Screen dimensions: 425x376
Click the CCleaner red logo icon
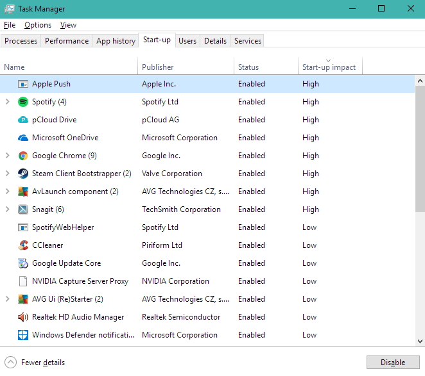click(23, 245)
